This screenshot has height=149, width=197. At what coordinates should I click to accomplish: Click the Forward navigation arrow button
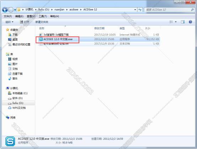click(11, 10)
